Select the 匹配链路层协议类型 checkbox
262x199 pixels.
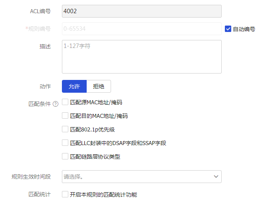[x=65, y=156]
